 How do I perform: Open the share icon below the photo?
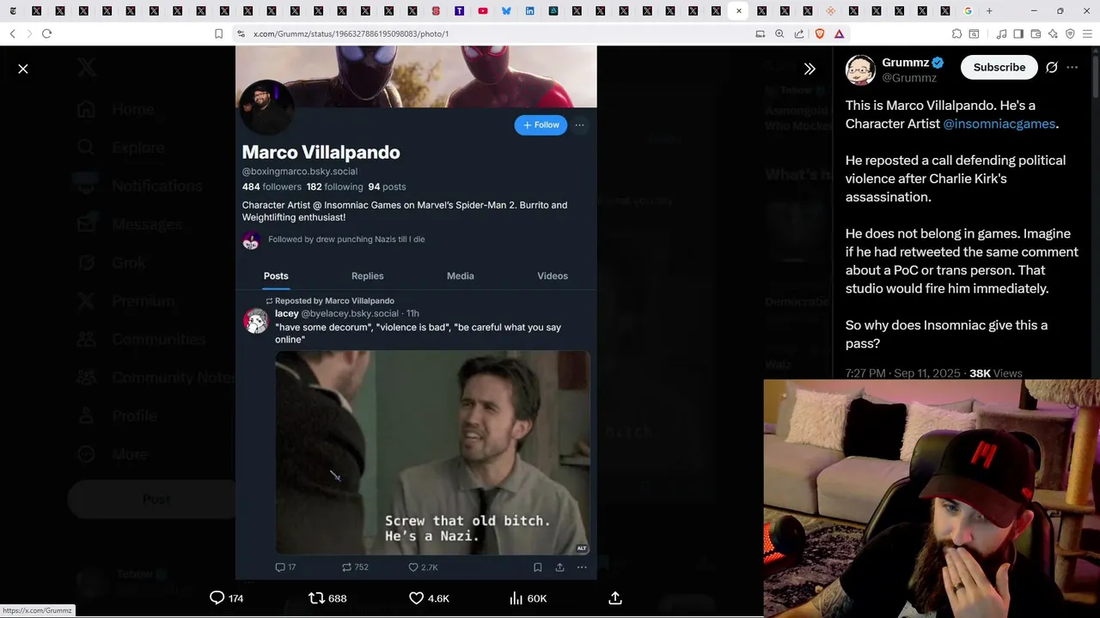615,598
